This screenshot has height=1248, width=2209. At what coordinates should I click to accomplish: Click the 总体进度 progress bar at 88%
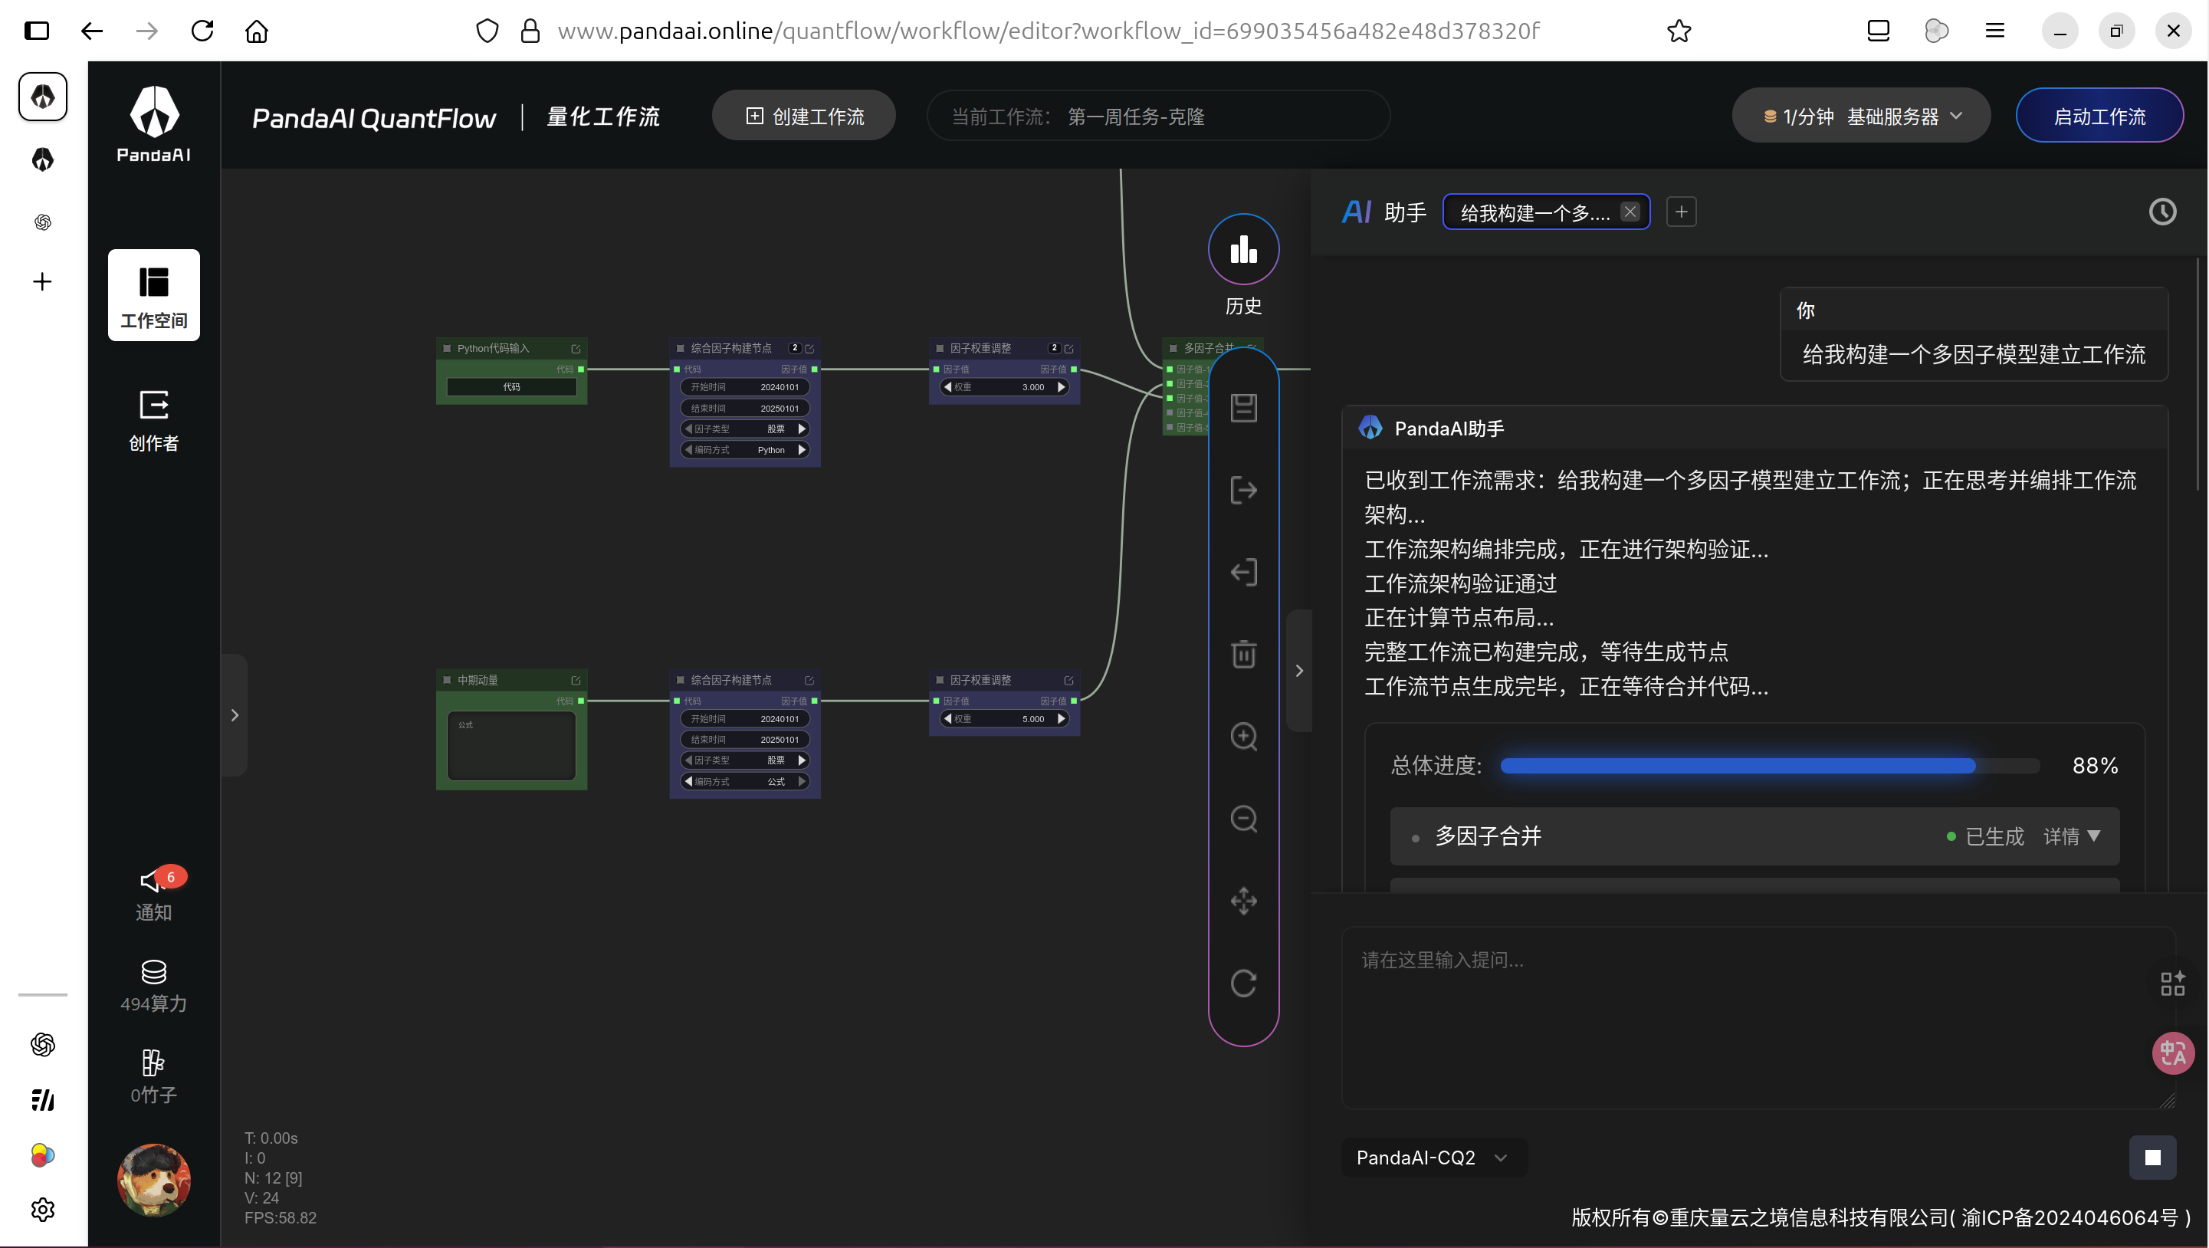pyautogui.click(x=1770, y=766)
